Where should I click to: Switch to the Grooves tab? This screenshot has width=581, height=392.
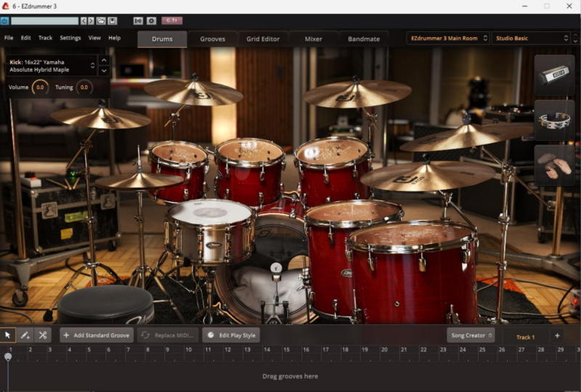(213, 38)
